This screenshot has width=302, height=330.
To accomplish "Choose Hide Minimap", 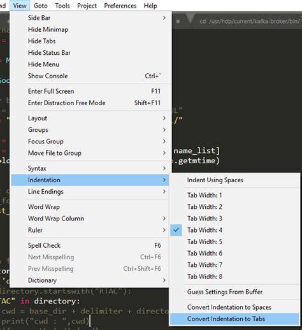I will click(x=90, y=29).
